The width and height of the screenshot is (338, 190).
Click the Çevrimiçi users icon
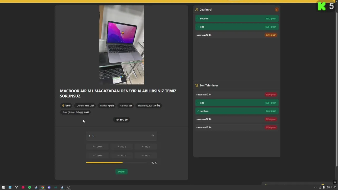197,9
